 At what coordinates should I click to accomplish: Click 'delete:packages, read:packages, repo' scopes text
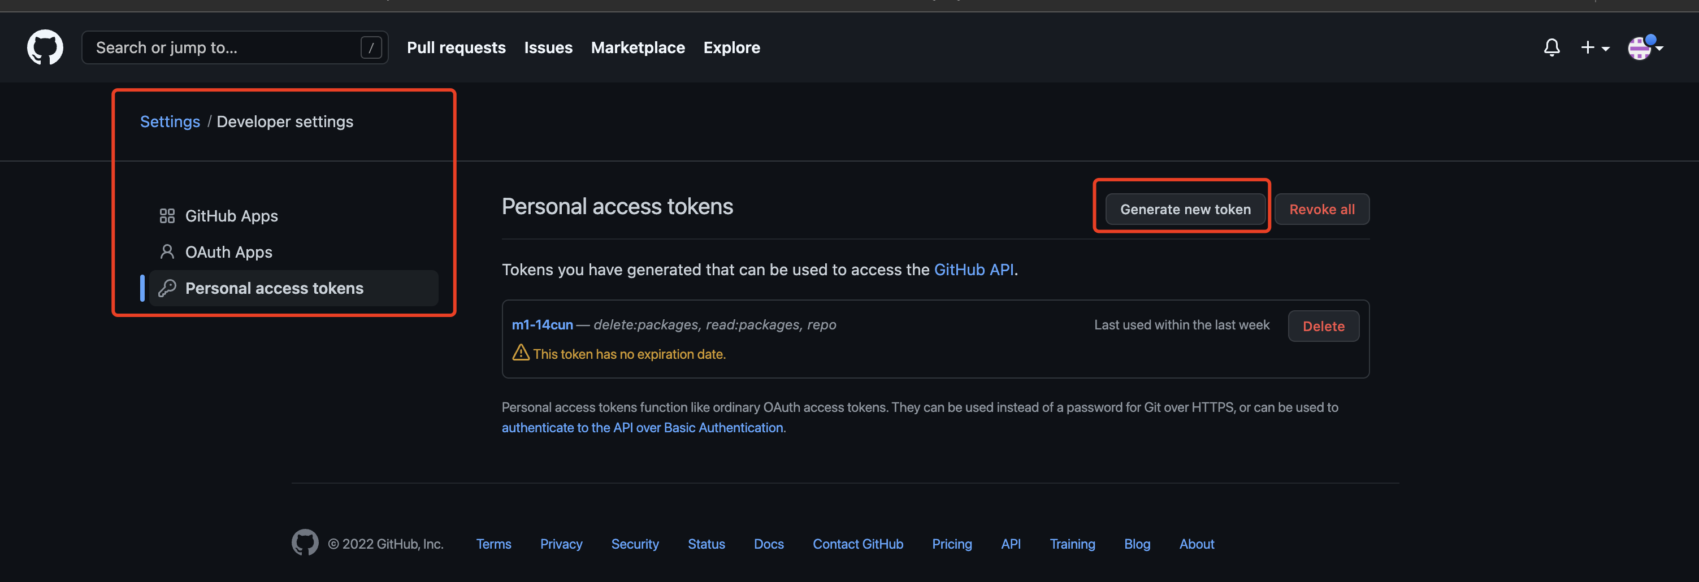pyautogui.click(x=715, y=324)
